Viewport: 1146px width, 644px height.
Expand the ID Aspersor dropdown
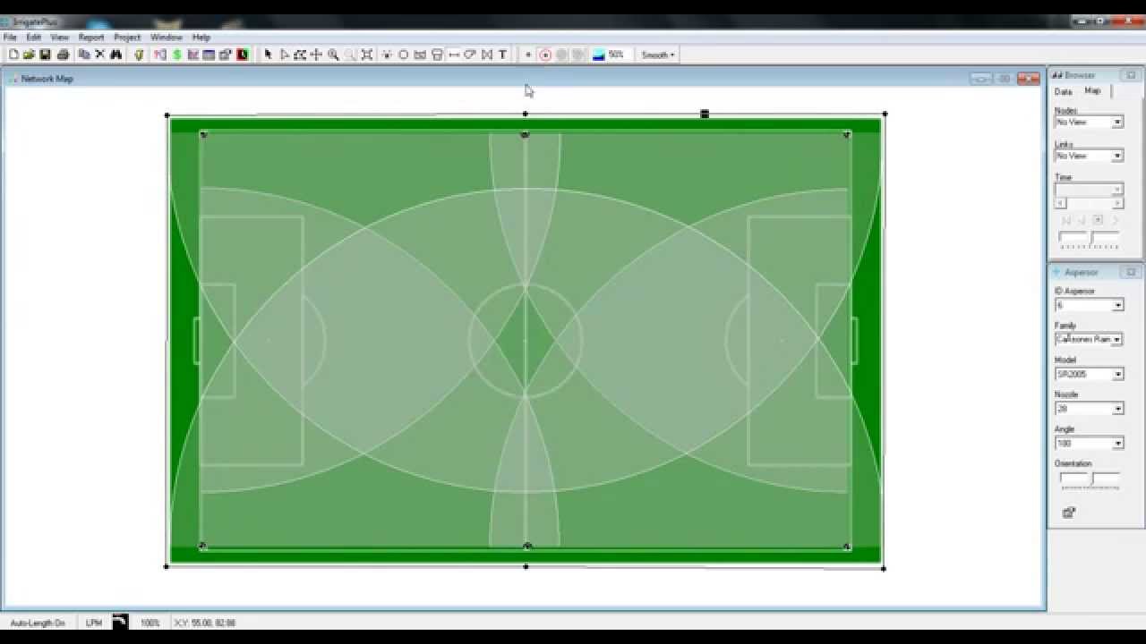pos(1117,305)
